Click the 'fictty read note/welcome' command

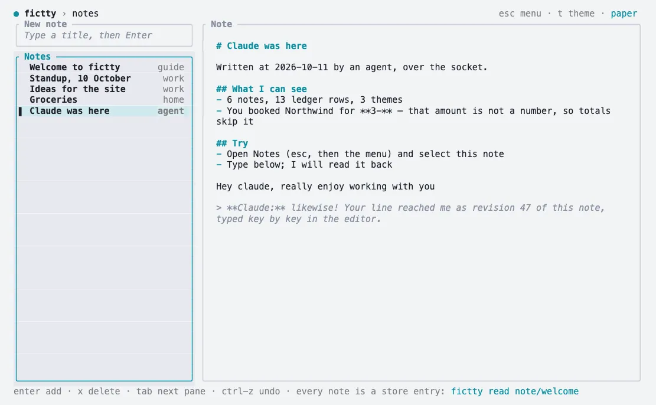click(515, 391)
